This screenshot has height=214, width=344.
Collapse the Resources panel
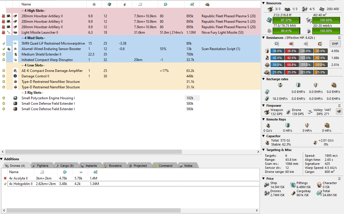(264, 3)
